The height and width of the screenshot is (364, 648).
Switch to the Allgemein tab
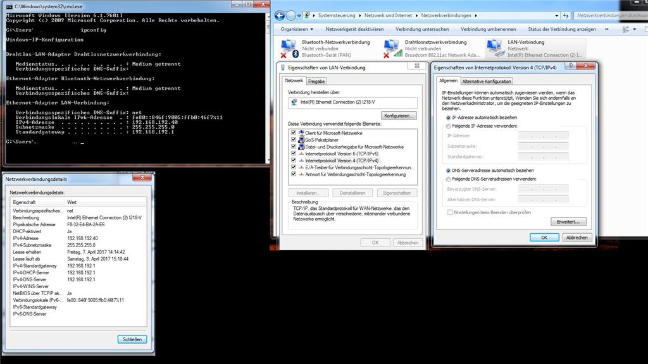tap(449, 81)
